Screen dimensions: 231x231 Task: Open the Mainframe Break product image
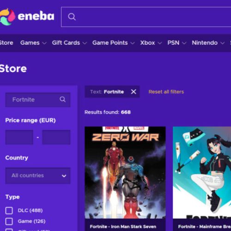pyautogui.click(x=202, y=172)
